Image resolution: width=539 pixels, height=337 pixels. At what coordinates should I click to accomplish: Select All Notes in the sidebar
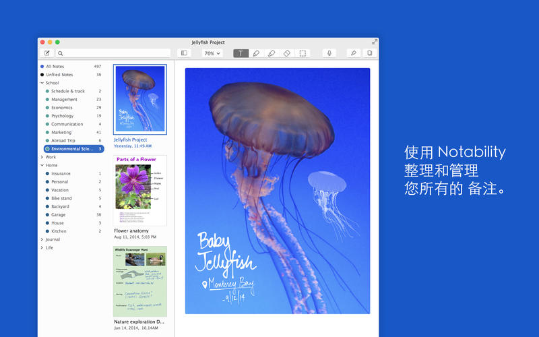click(55, 67)
